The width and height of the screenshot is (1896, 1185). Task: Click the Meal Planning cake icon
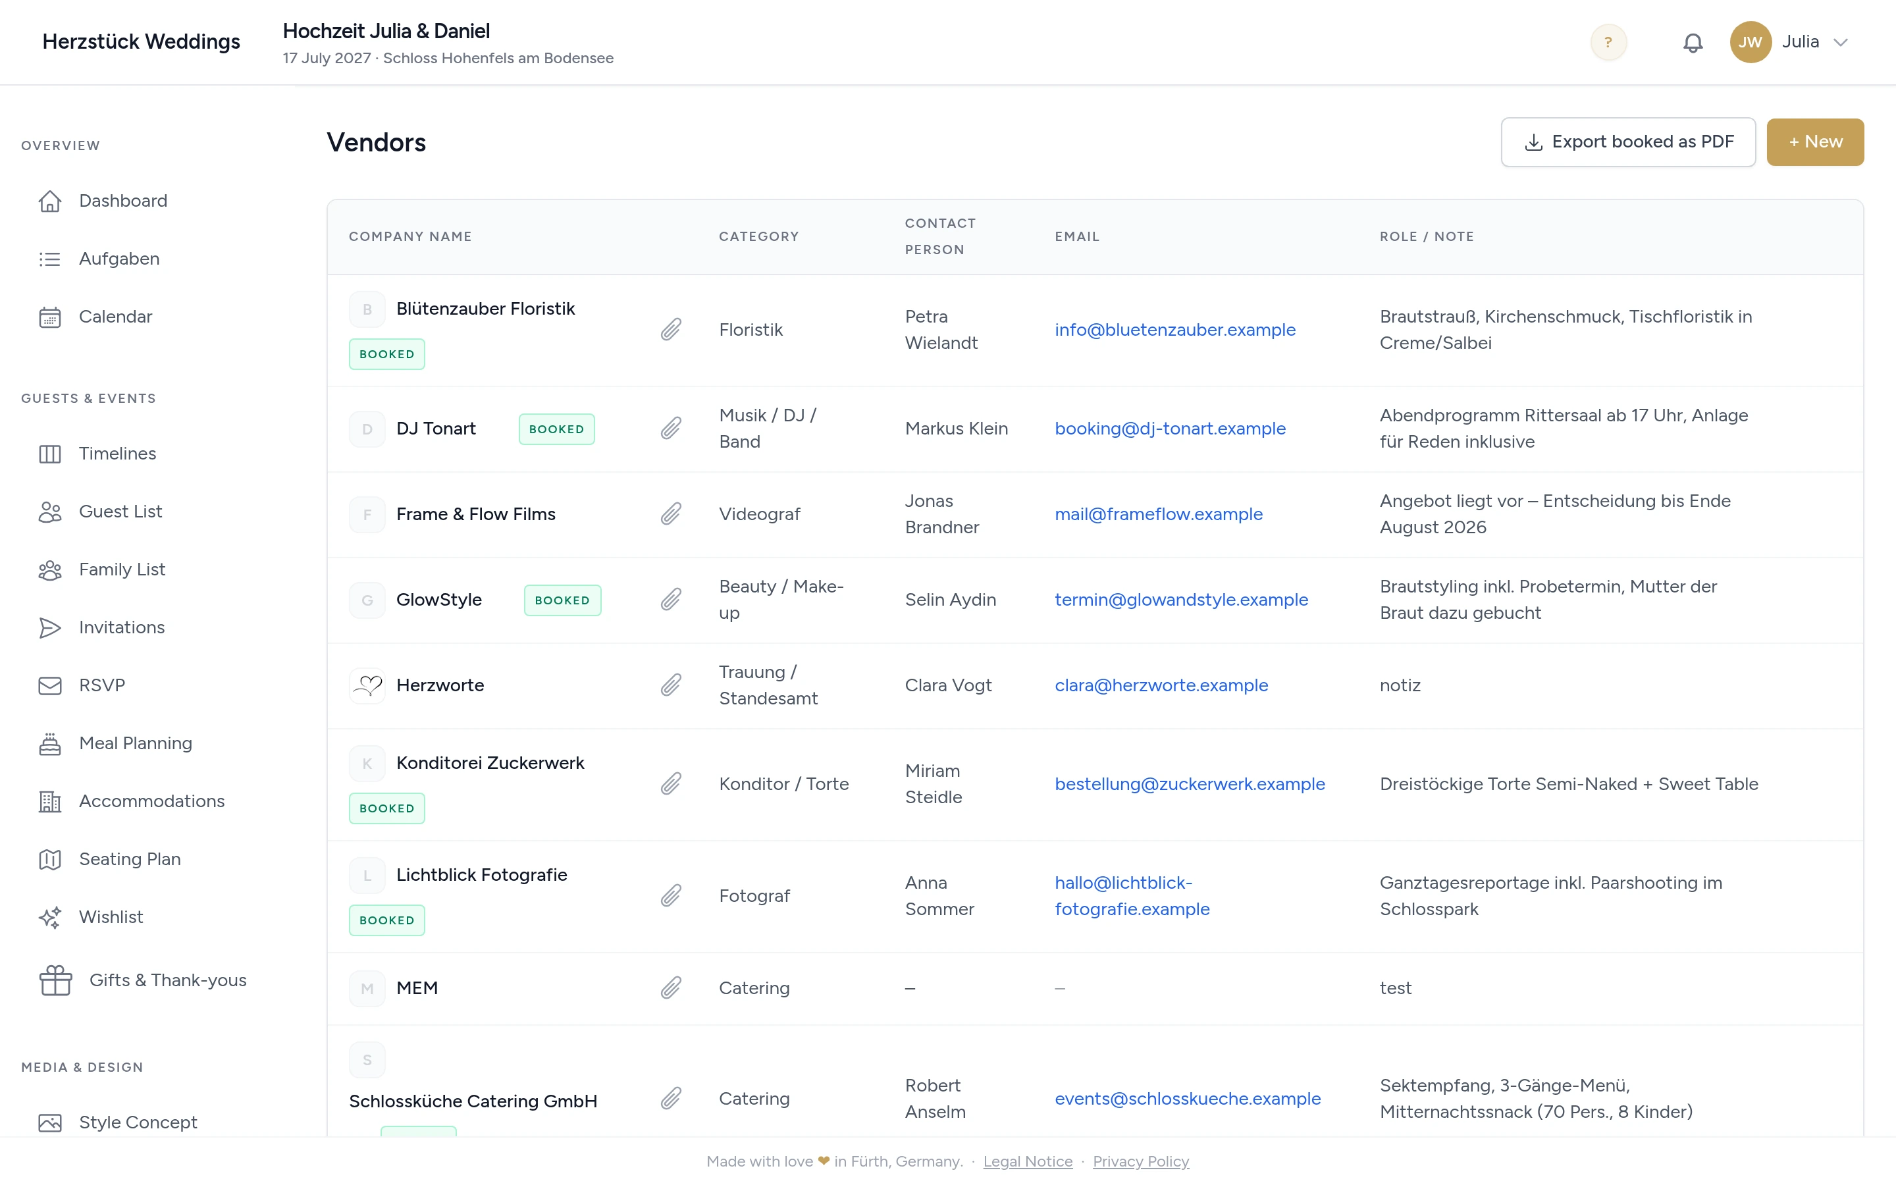(x=50, y=744)
